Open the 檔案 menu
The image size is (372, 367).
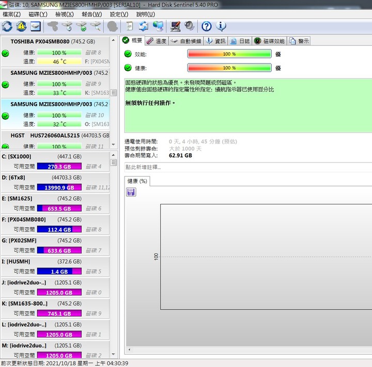(x=11, y=14)
